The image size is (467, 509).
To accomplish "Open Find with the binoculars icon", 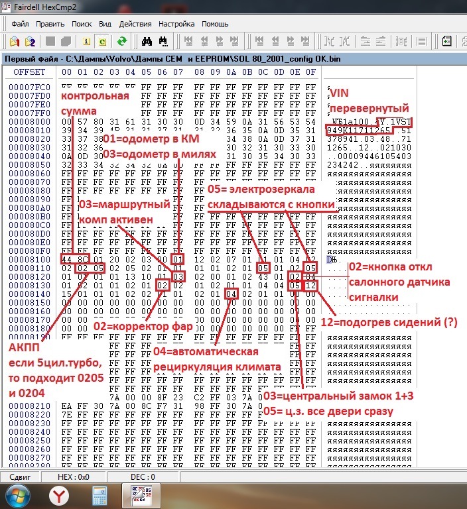I will tap(147, 42).
